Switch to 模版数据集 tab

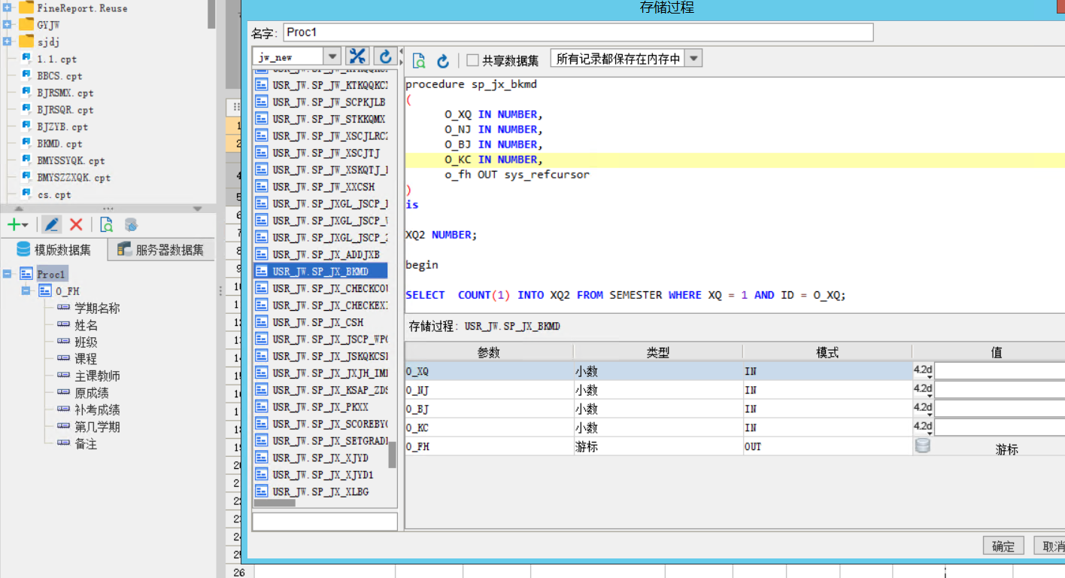pos(53,250)
